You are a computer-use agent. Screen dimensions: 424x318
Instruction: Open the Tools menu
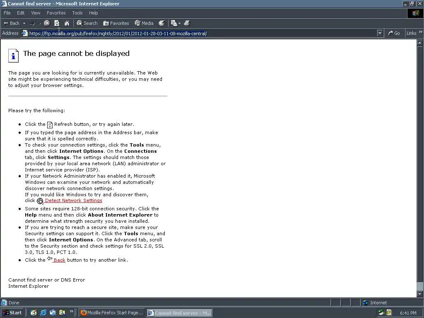coord(77,13)
